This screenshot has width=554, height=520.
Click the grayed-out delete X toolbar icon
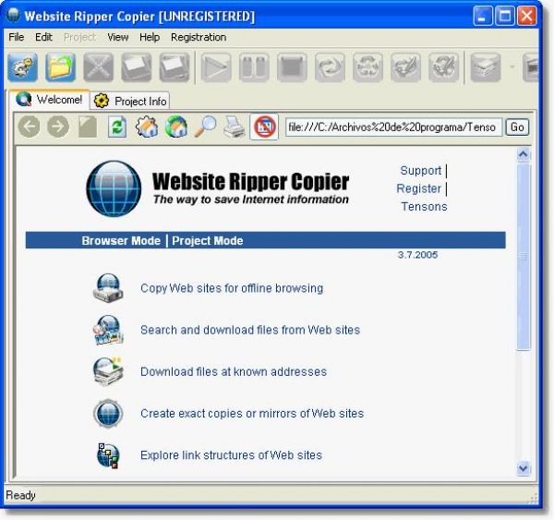(98, 67)
